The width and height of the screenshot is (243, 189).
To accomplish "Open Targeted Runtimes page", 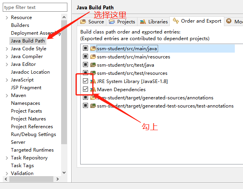I will click(32, 150).
